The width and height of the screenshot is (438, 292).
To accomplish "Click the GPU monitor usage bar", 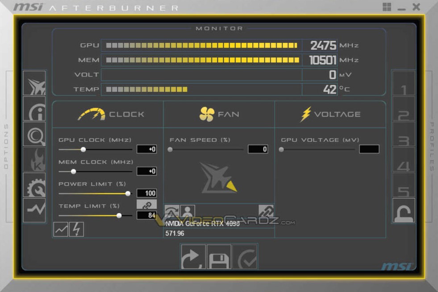I will click(x=201, y=45).
